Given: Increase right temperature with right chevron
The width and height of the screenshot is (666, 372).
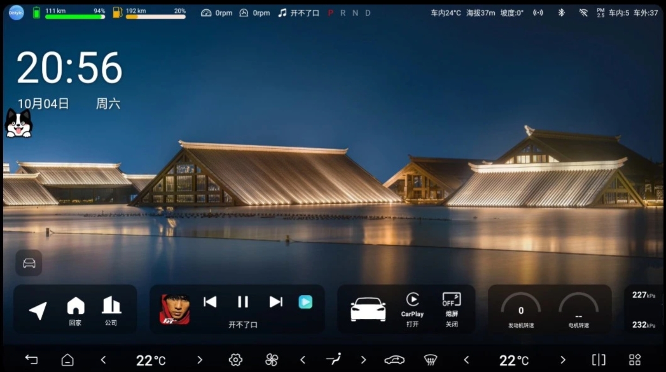Looking at the screenshot, I should click(563, 360).
